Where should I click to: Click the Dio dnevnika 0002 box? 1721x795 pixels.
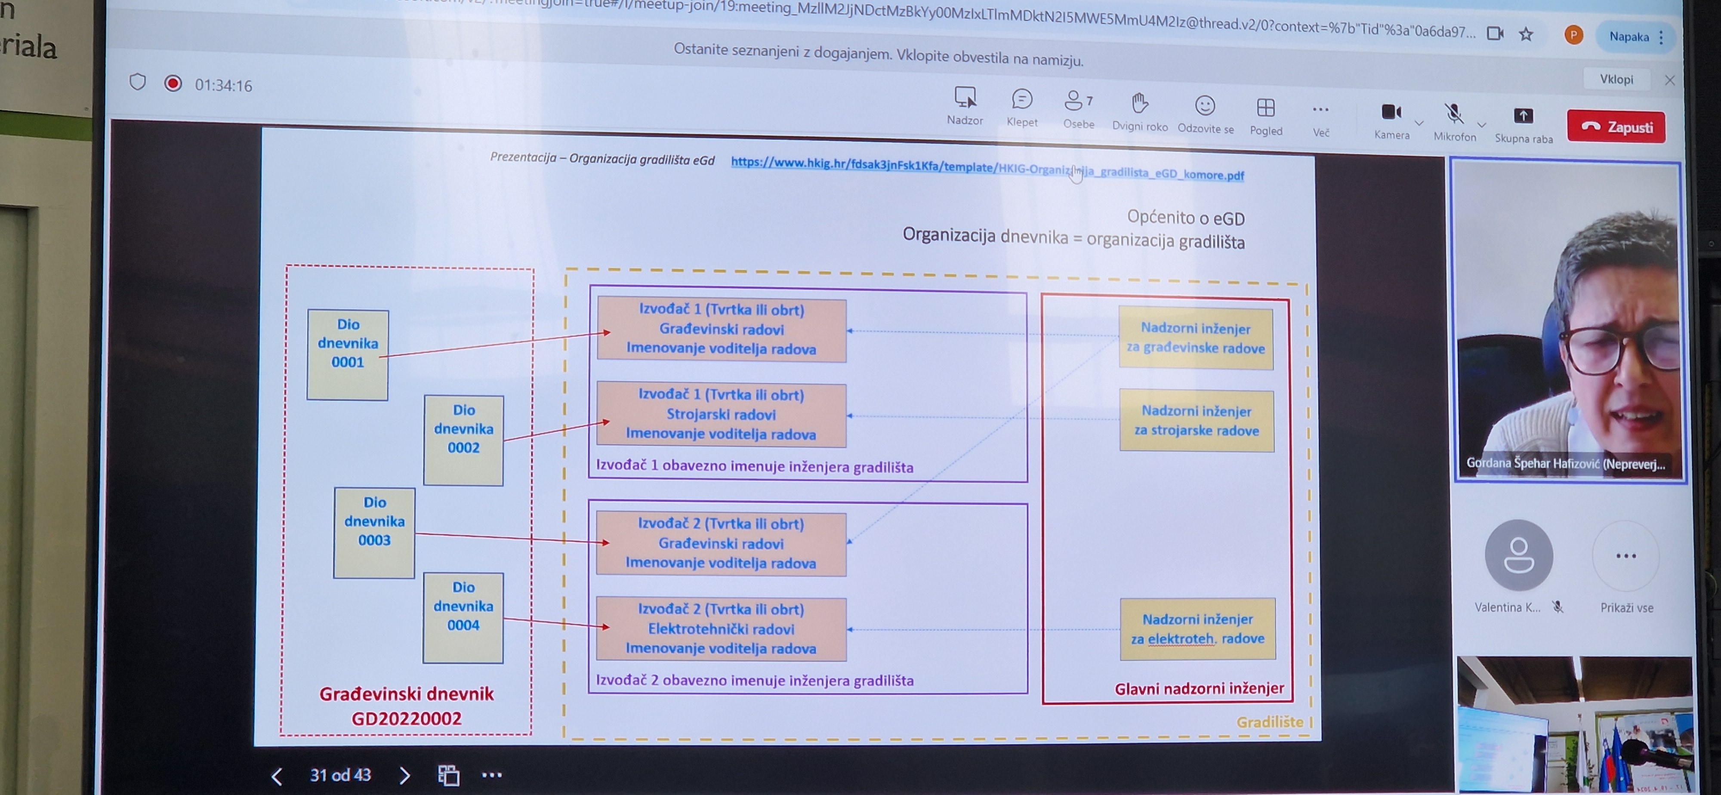463,440
